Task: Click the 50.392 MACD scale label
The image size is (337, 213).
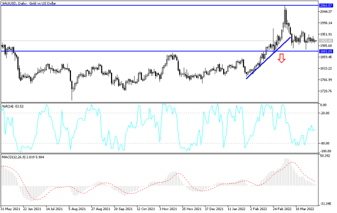Action: (x=325, y=156)
